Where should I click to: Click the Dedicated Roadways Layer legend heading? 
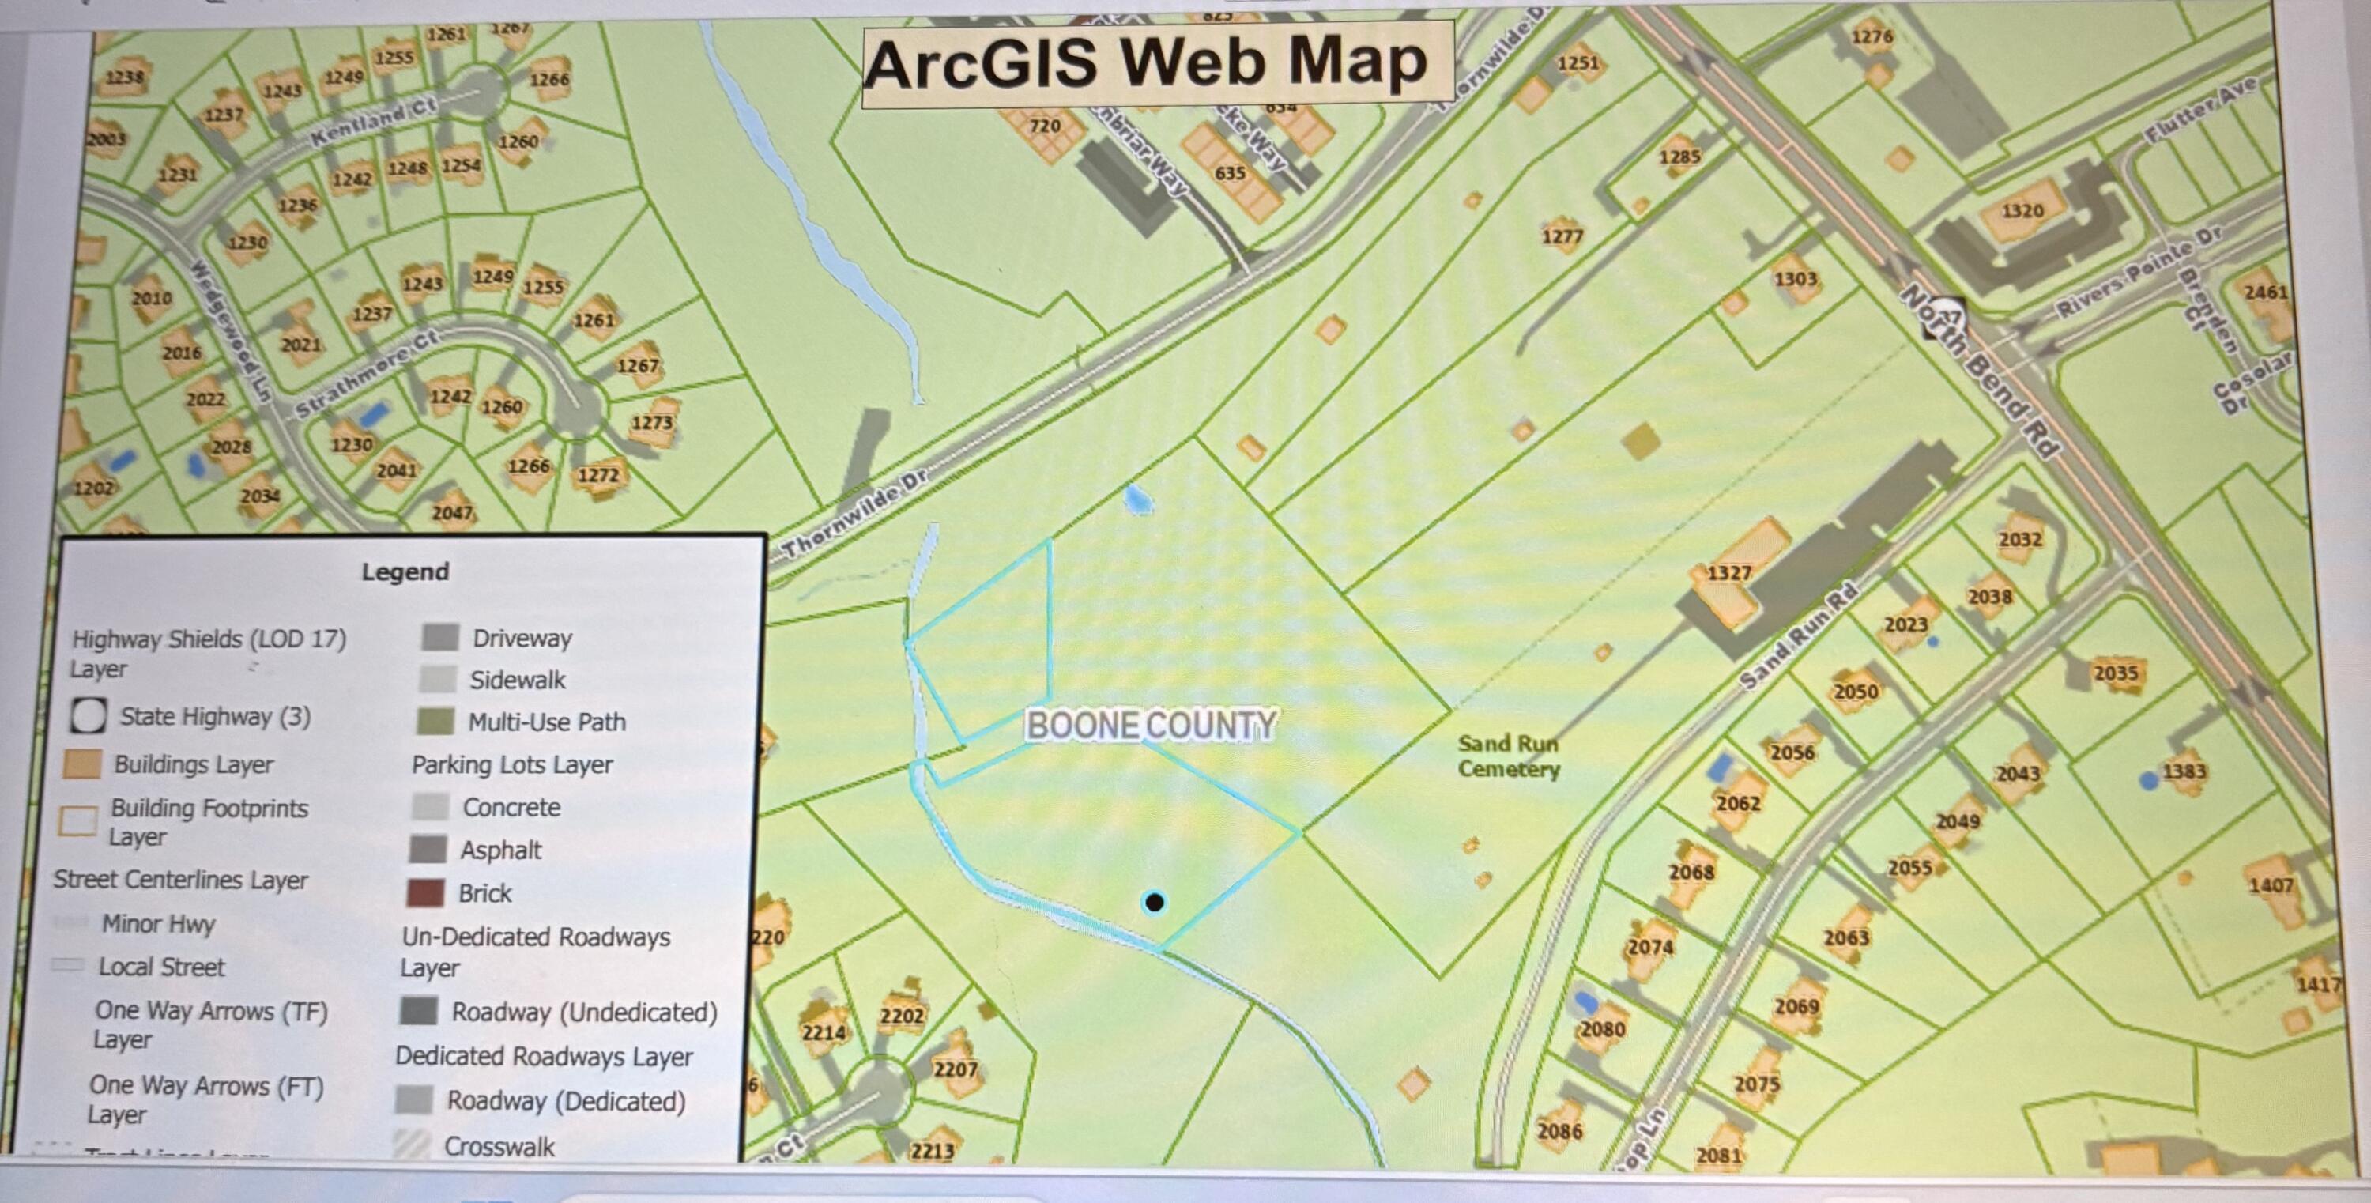pyautogui.click(x=544, y=1056)
